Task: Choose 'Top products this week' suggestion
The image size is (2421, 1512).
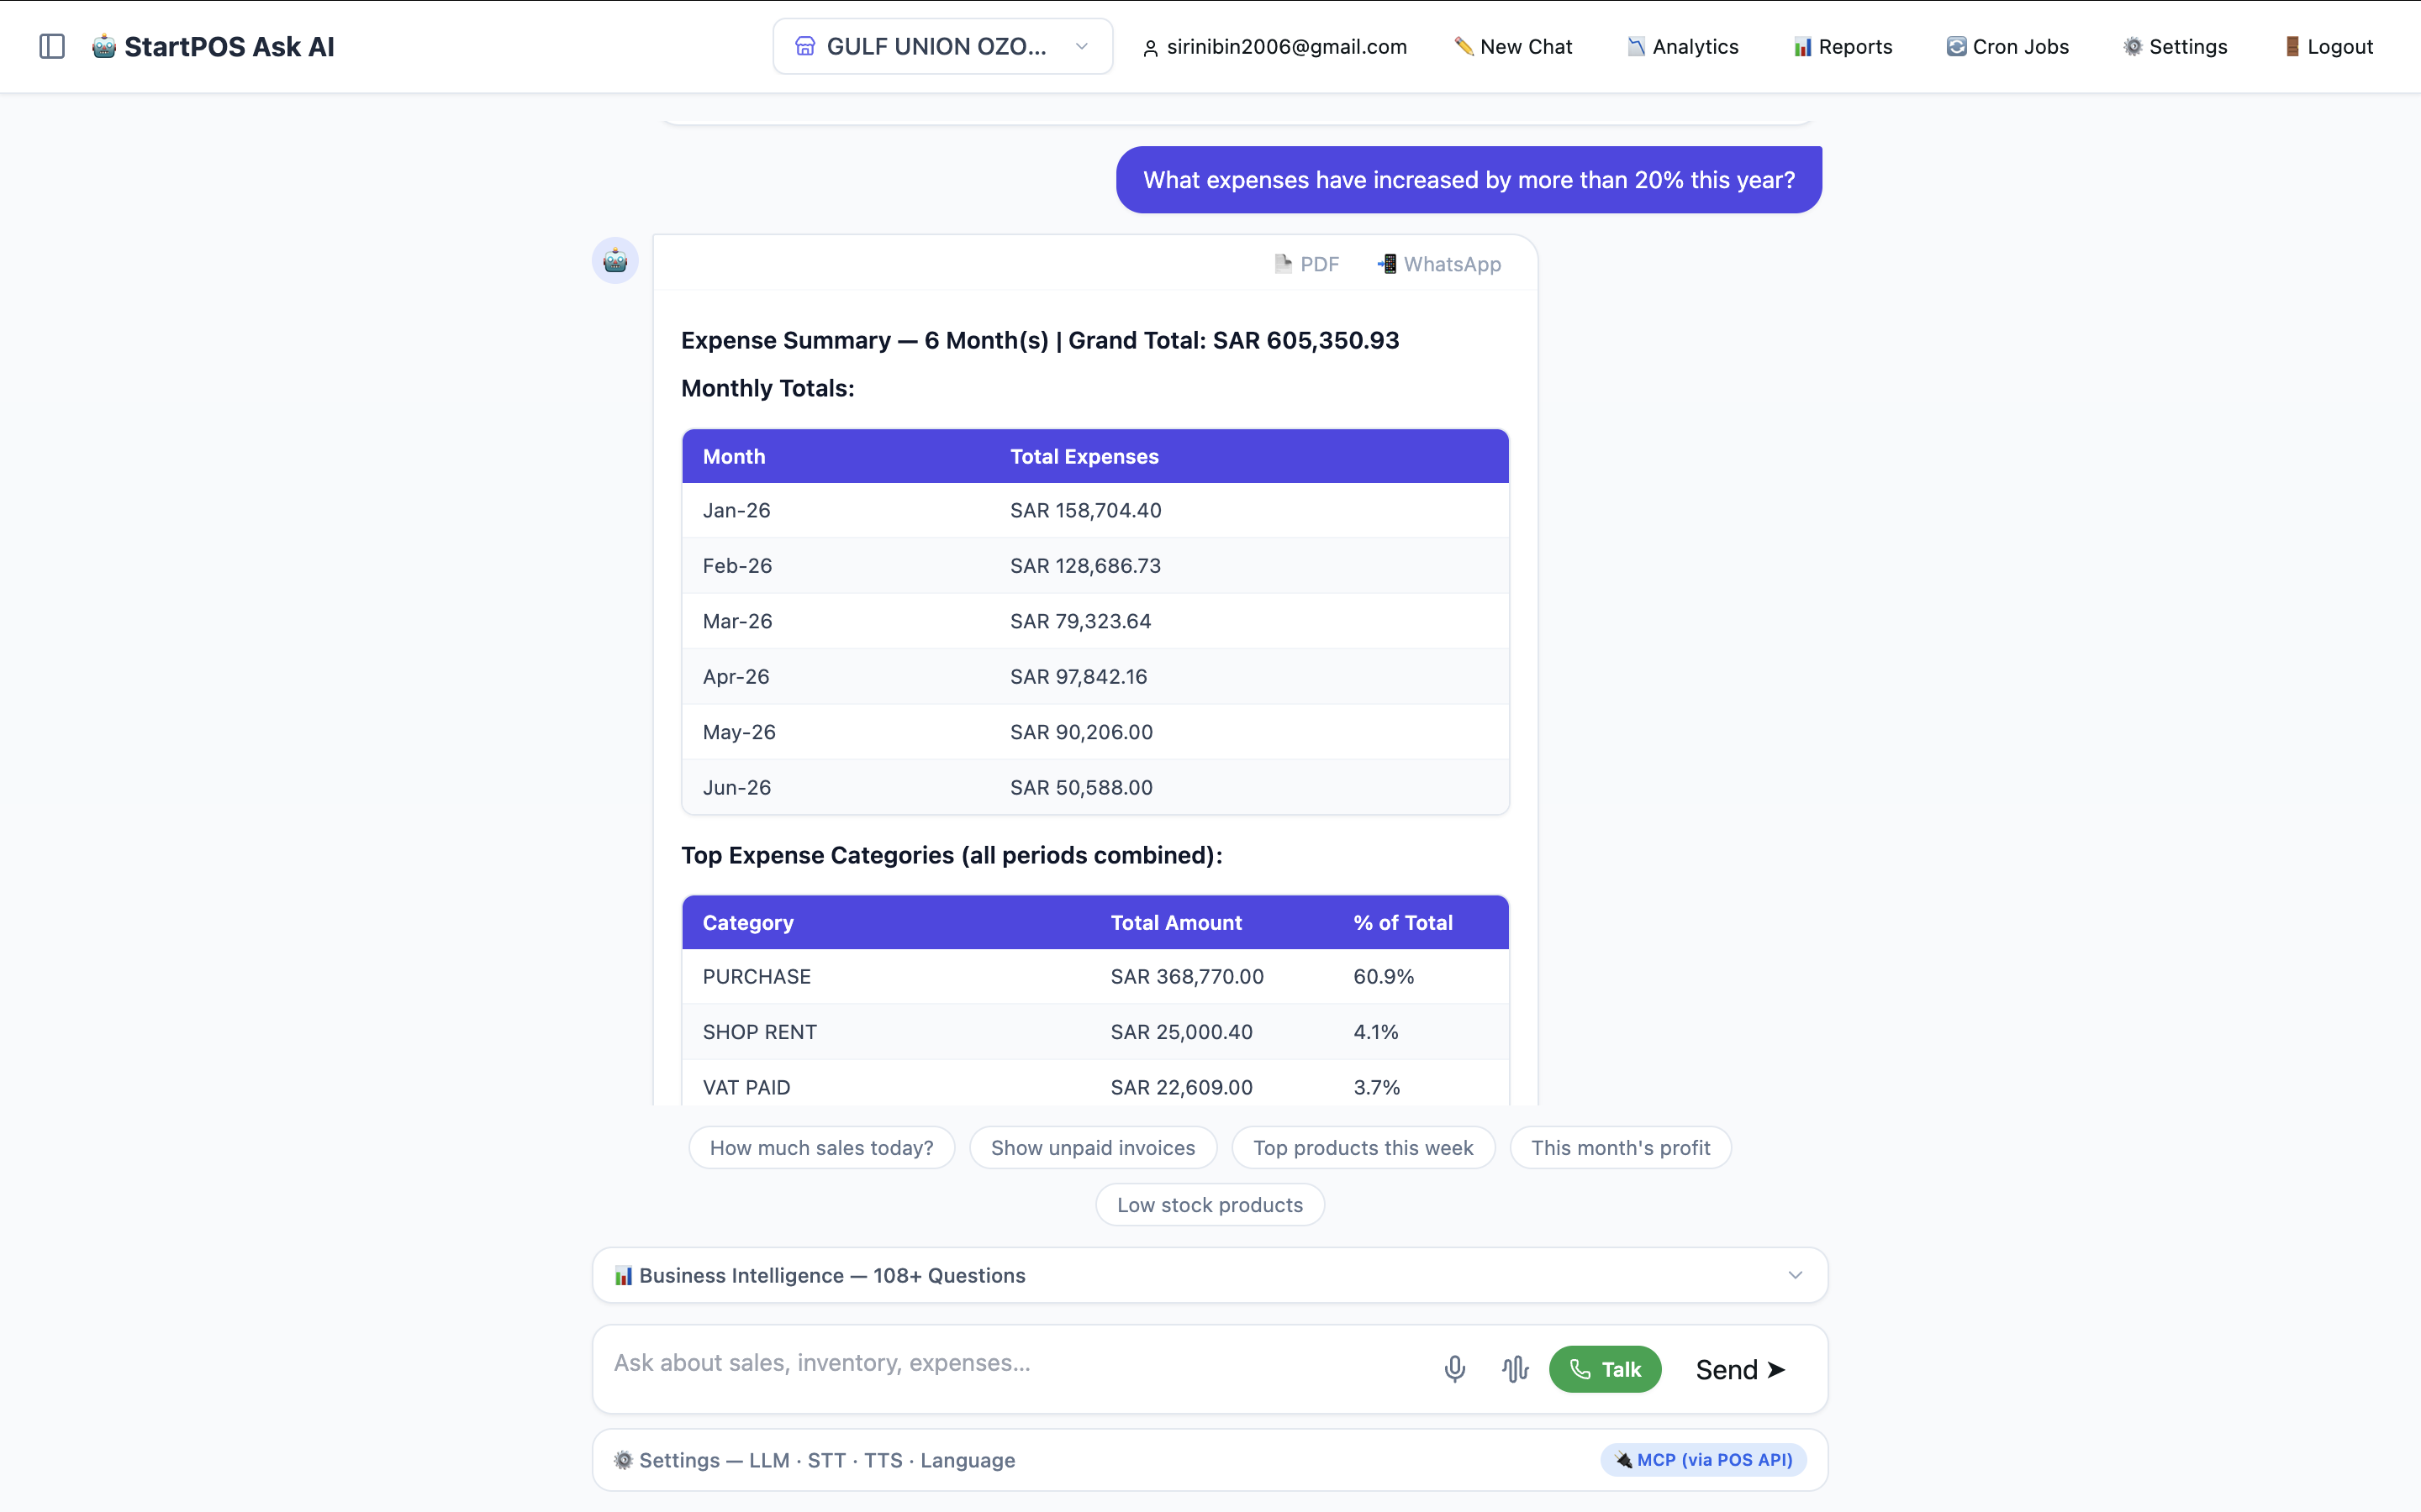Action: click(1363, 1148)
